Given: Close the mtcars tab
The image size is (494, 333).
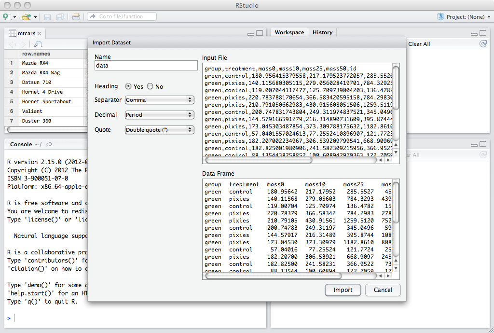Looking at the screenshot, I should (x=40, y=33).
